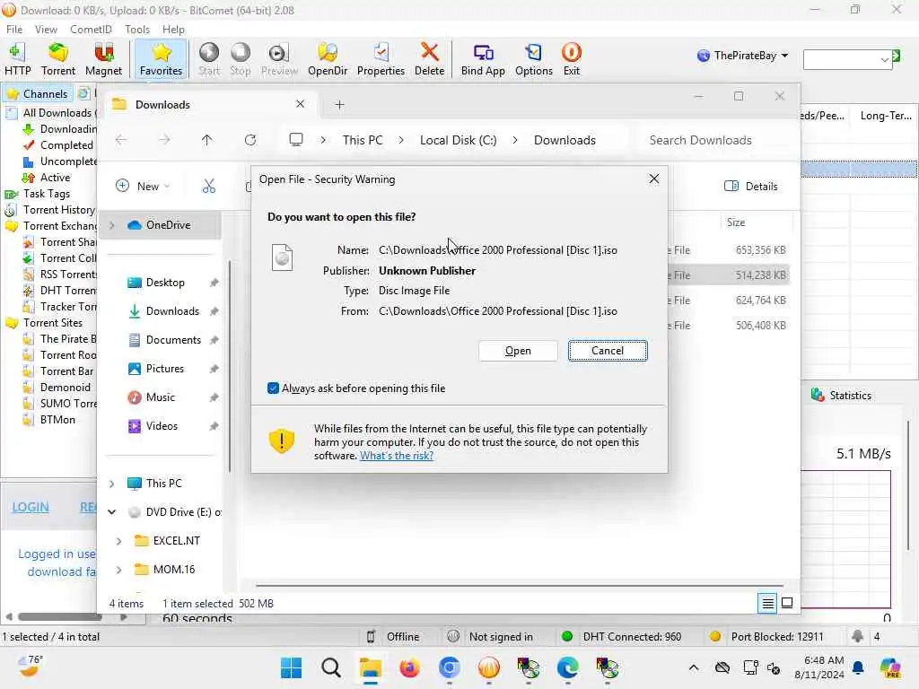Open Documents in Explorer quick access
919x689 pixels.
(x=173, y=340)
